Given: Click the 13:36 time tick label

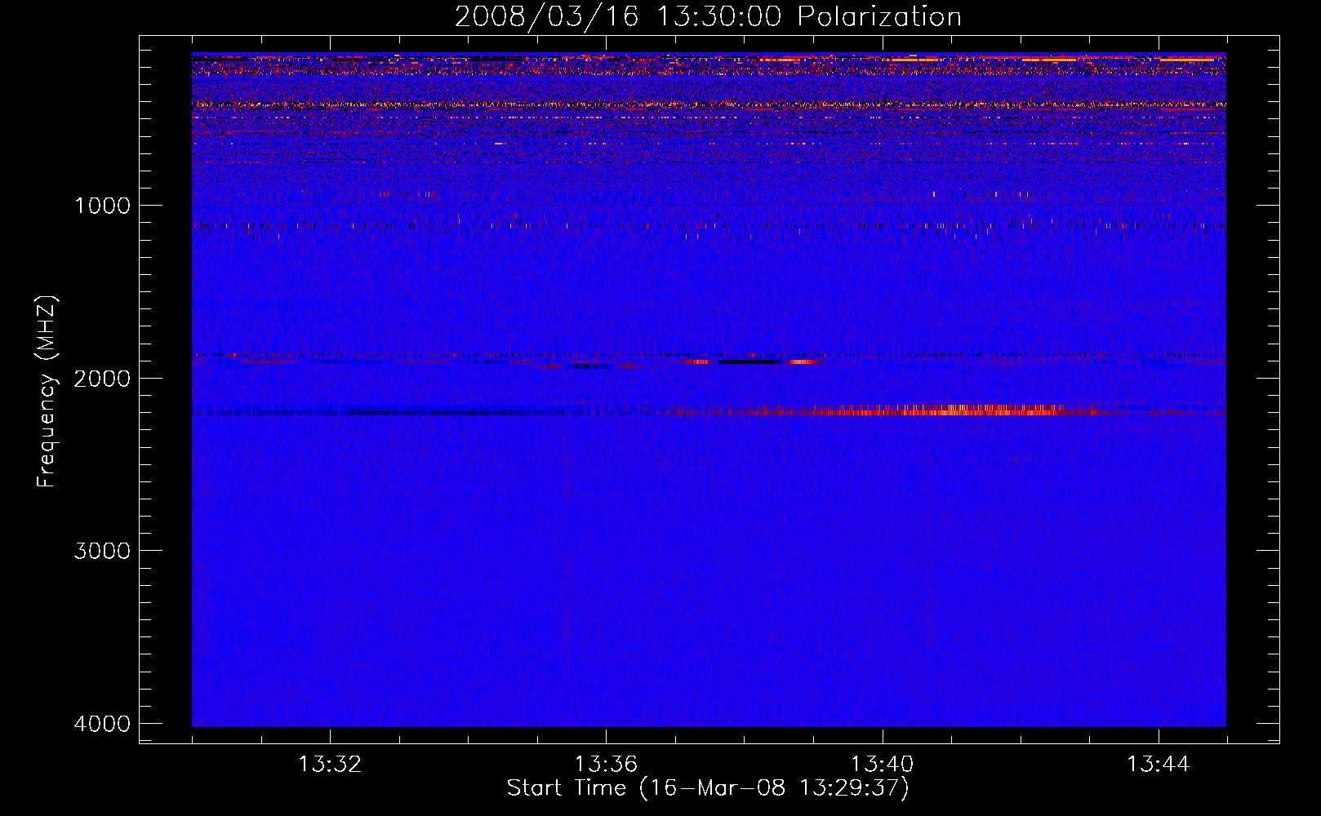Looking at the screenshot, I should 606,765.
